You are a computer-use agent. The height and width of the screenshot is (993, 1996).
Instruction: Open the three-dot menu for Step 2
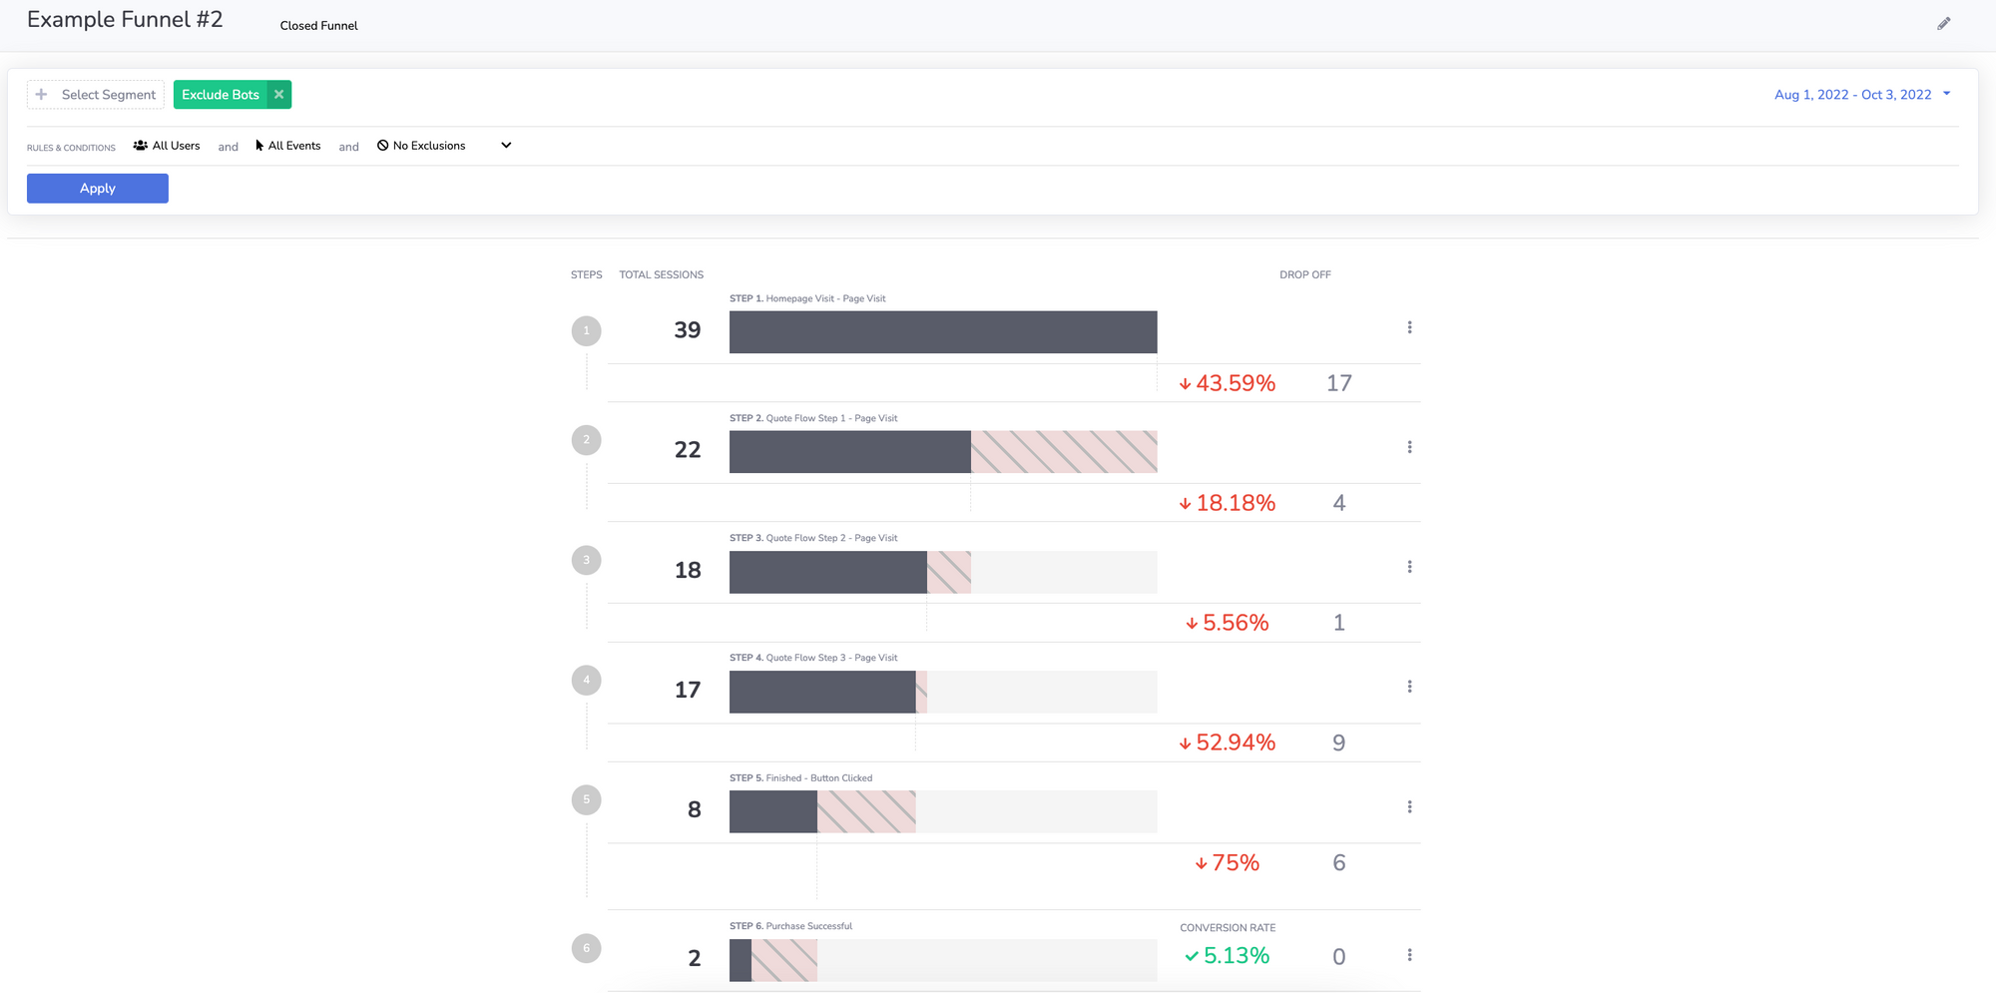pyautogui.click(x=1409, y=447)
